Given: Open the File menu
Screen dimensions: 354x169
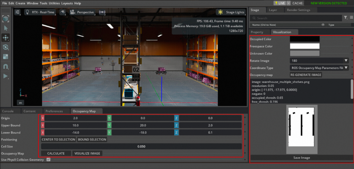Looking at the screenshot, I should coord(4,3).
